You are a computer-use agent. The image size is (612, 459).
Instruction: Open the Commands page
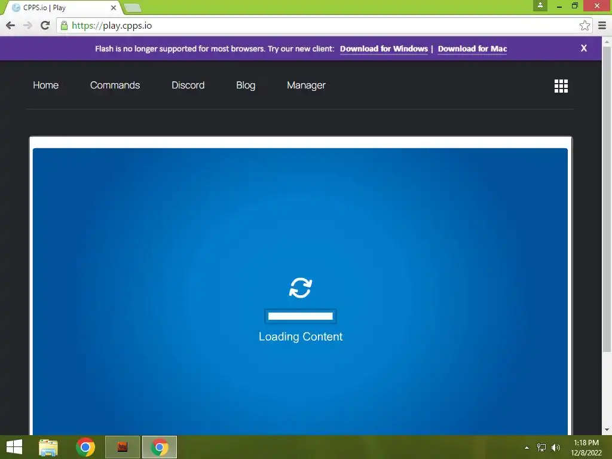[x=115, y=85]
